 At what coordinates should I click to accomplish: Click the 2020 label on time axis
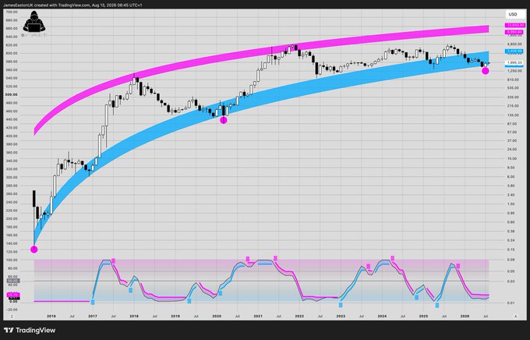pos(217,317)
